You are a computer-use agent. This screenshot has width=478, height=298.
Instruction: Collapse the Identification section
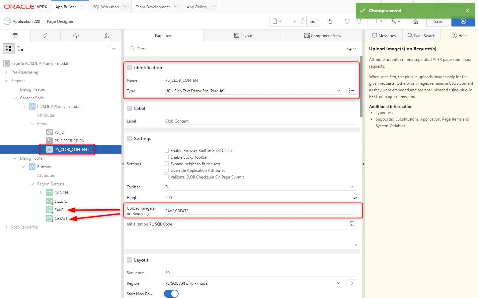point(129,68)
